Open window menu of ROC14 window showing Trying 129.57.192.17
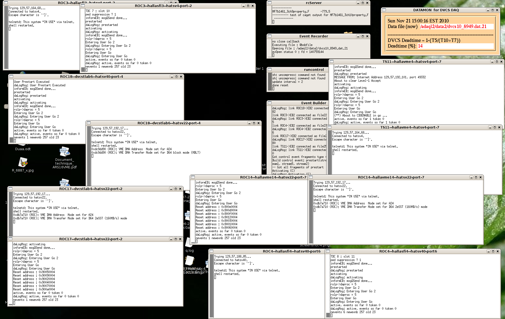This screenshot has height=319, width=505. pyautogui.click(x=311, y=177)
